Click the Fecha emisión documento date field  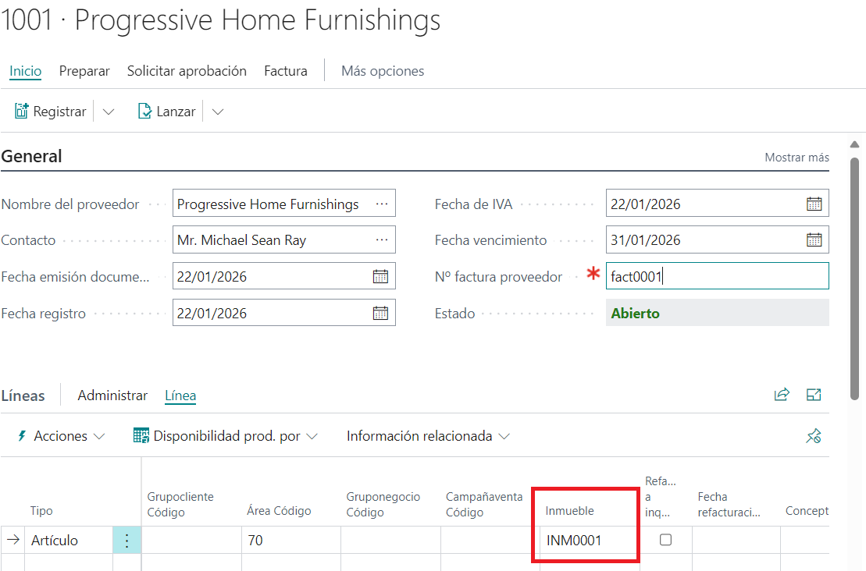(x=284, y=276)
